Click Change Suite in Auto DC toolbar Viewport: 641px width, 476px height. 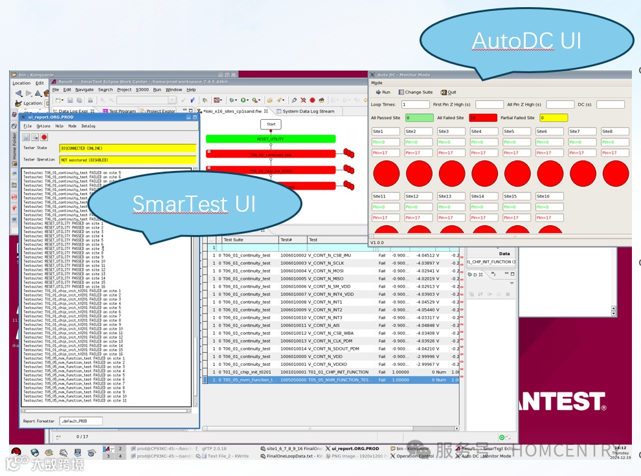(415, 92)
